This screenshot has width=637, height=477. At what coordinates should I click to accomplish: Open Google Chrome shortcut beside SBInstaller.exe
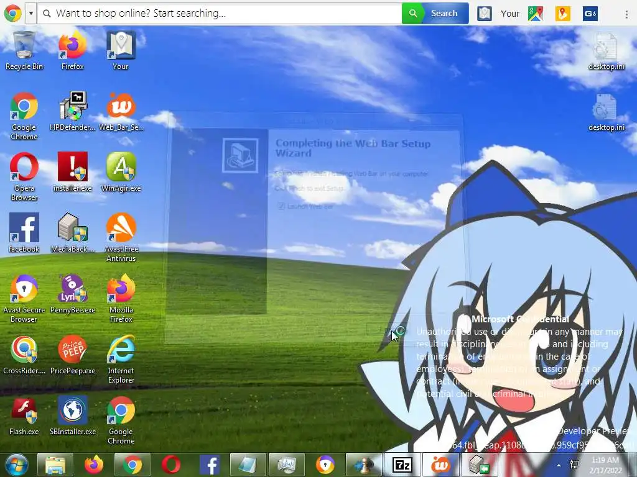[121, 420]
